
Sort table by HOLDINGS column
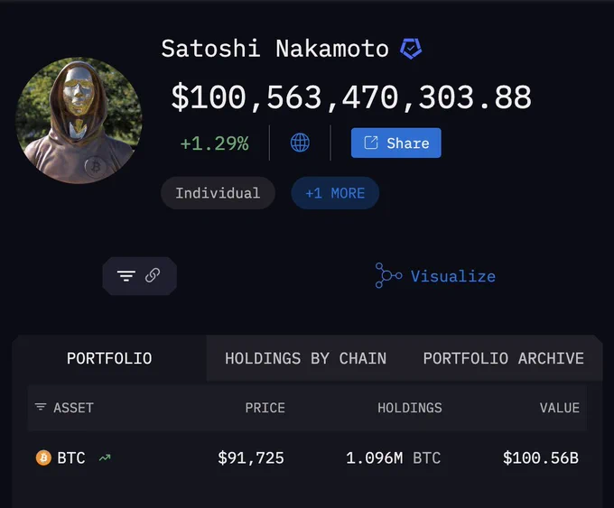[x=410, y=408]
